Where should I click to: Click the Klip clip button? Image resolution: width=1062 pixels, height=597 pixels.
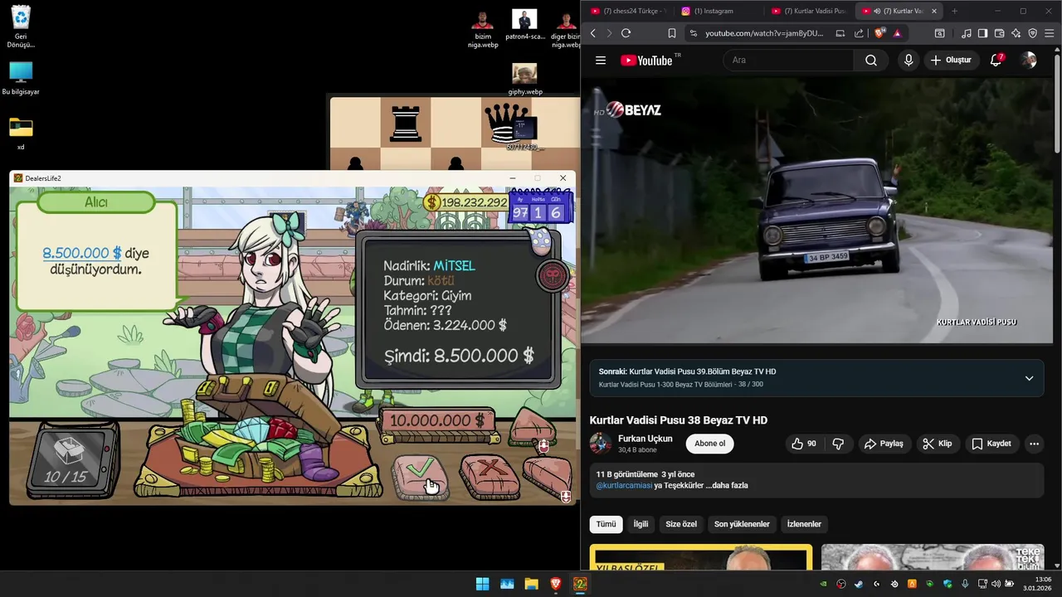(x=938, y=444)
